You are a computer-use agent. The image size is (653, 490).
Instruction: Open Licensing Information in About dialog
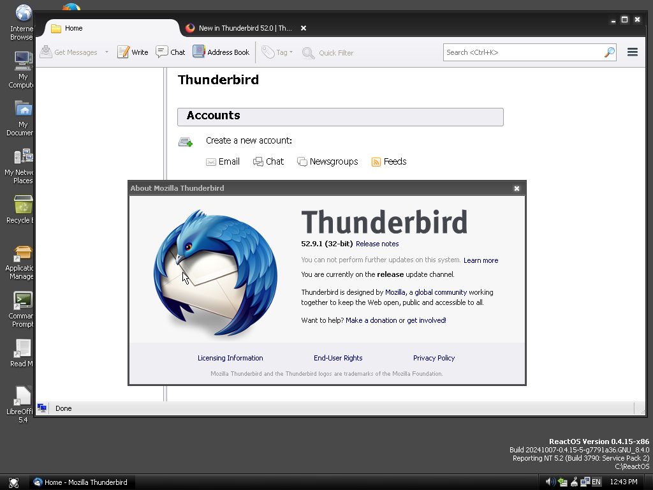[x=230, y=358]
